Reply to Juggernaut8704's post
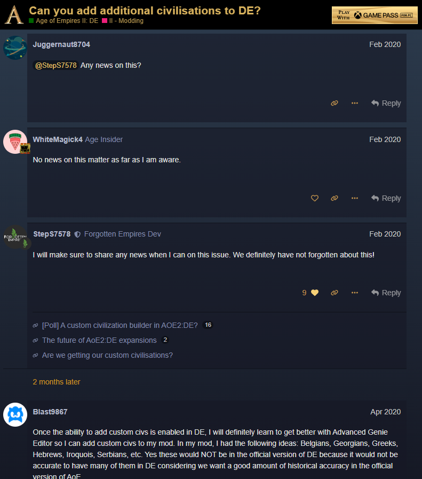This screenshot has height=479, width=422. pyautogui.click(x=386, y=103)
